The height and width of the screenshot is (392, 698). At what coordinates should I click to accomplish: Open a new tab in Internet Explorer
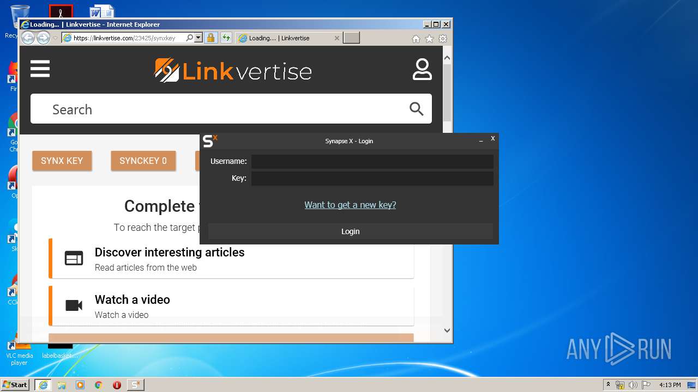tap(352, 38)
